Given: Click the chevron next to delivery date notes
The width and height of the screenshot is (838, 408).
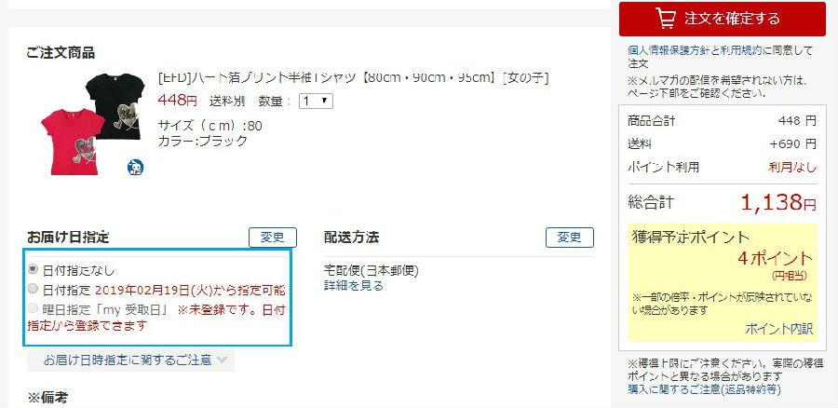Looking at the screenshot, I should tap(223, 360).
